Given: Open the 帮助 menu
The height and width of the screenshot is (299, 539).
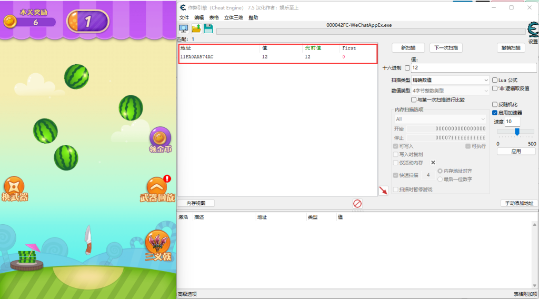Looking at the screenshot, I should (x=253, y=17).
